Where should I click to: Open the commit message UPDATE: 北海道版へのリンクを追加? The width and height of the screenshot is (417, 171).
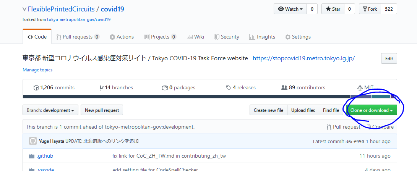pos(102,141)
